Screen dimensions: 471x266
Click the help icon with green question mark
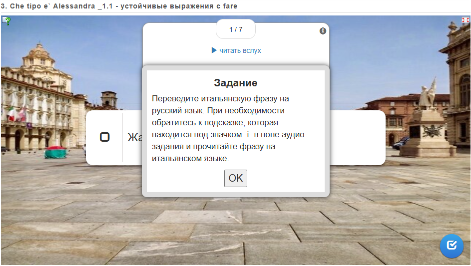click(6, 21)
